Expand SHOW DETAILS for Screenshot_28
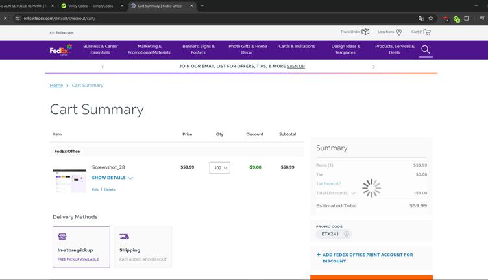 [x=112, y=178]
